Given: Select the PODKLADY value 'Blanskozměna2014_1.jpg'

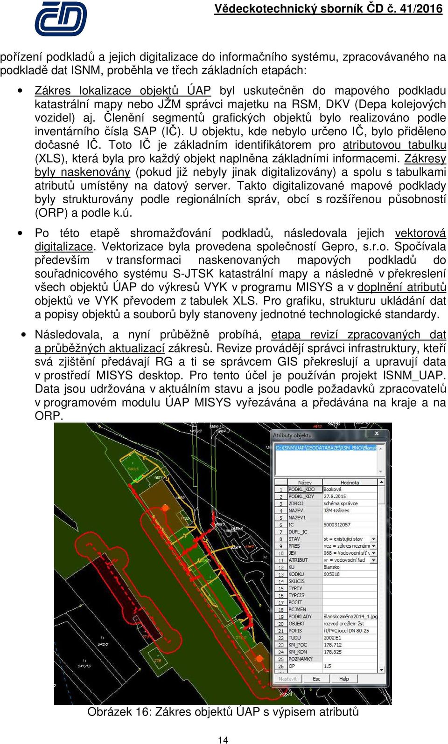Looking at the screenshot, I should coord(350,616).
